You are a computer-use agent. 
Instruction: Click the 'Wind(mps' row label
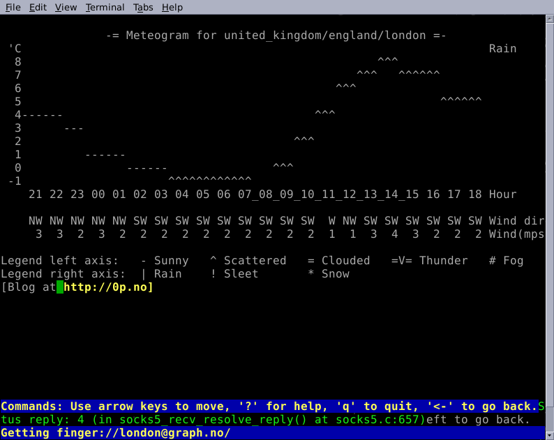click(x=516, y=234)
